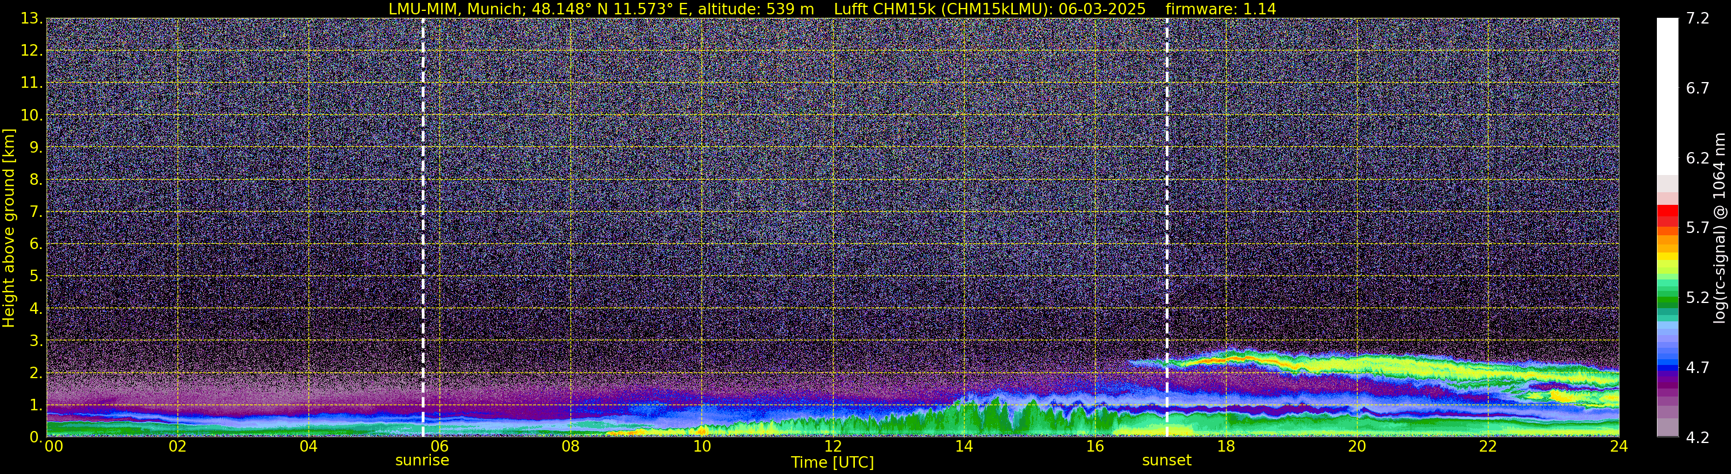
Task: Click the colorbar tick value 5.7
Action: pyautogui.click(x=1698, y=228)
